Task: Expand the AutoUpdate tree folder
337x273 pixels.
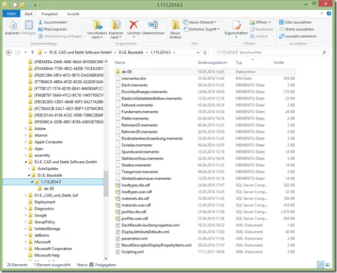Action: click(29, 168)
